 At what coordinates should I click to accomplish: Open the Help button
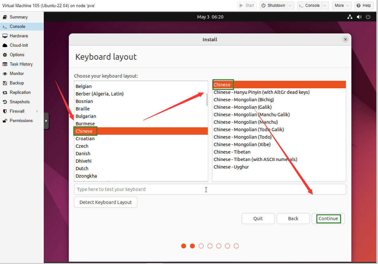click(364, 6)
